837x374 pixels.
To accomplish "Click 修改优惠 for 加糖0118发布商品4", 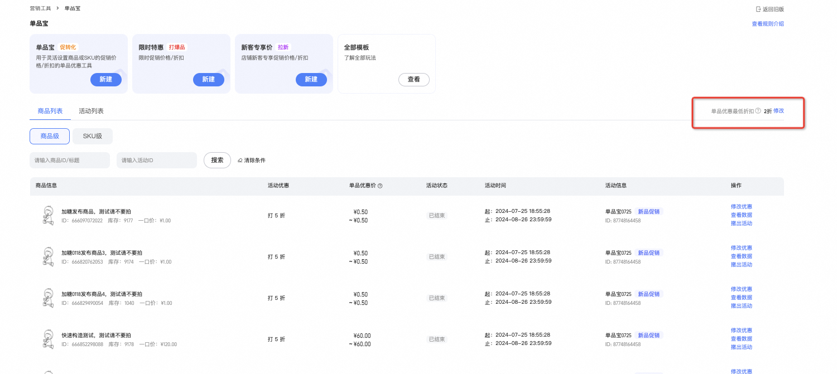I will (x=742, y=289).
